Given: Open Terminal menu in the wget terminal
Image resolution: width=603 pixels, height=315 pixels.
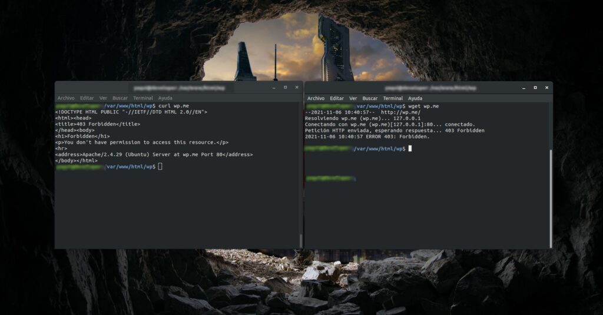Looking at the screenshot, I should click(393, 98).
